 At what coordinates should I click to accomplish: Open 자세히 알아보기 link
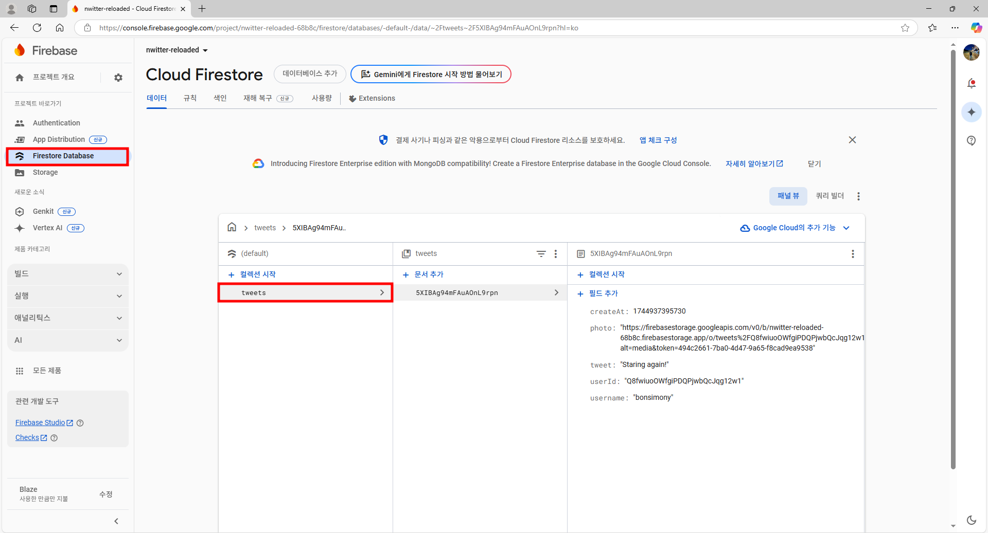pos(754,163)
